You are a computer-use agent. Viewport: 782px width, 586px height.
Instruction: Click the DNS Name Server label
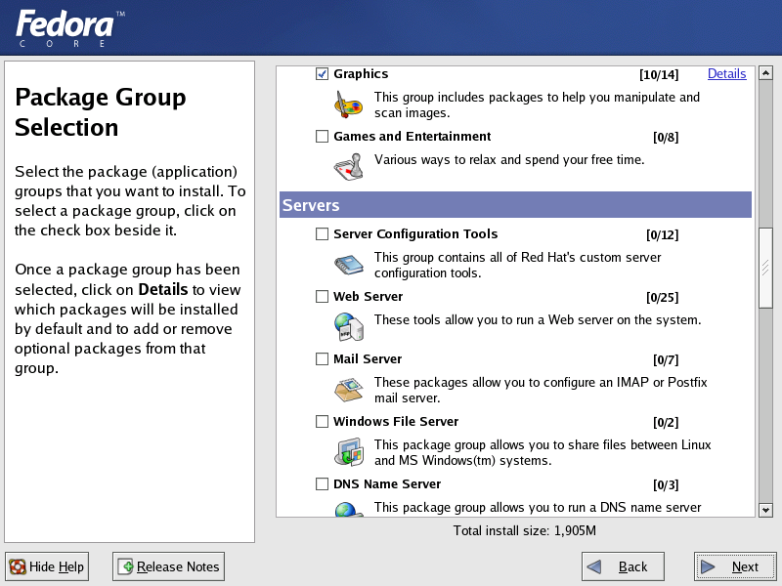[387, 484]
